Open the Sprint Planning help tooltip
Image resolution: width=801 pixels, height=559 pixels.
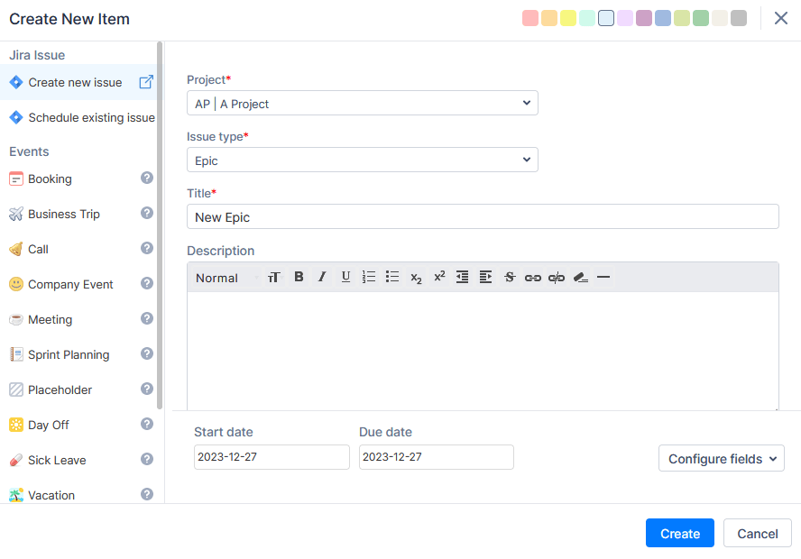click(x=146, y=353)
